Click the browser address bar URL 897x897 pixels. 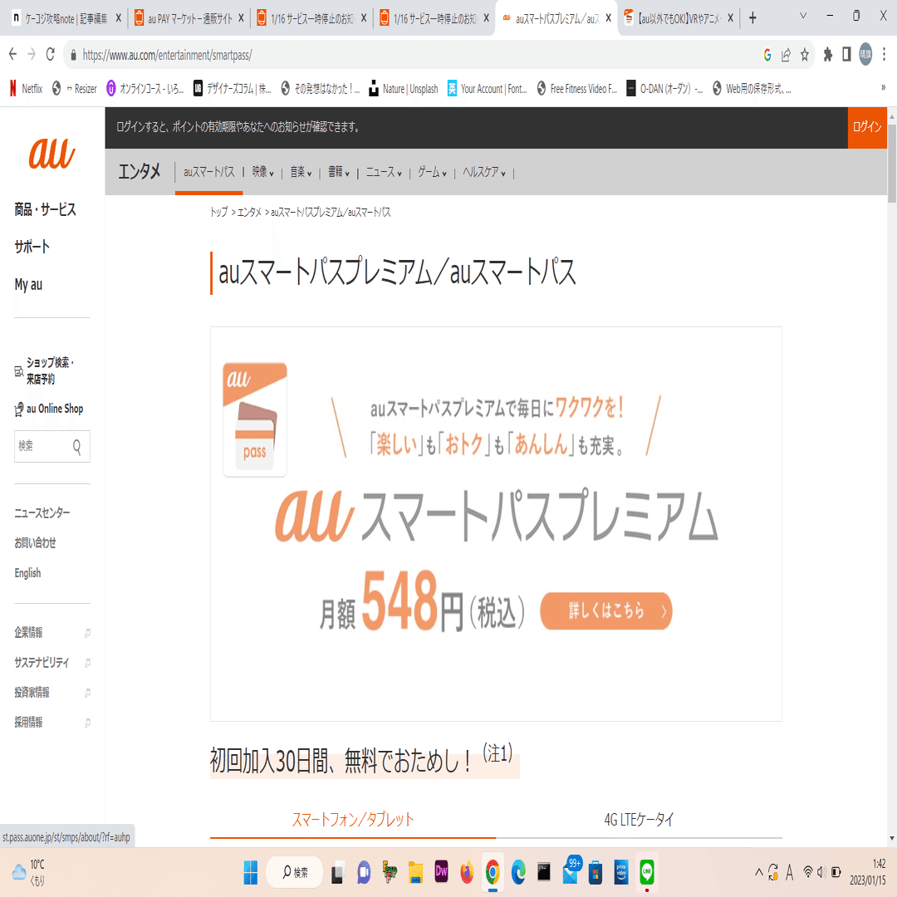167,55
